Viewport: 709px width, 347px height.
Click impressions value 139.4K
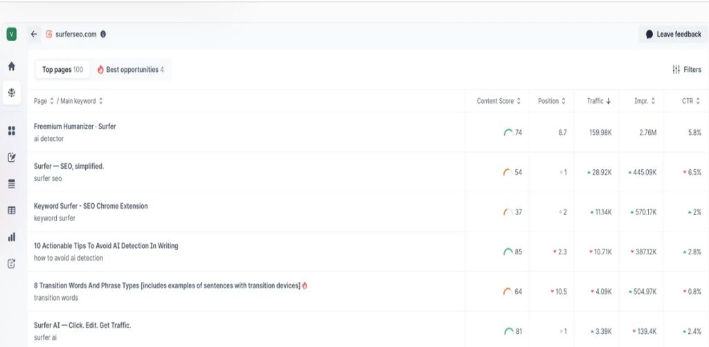pos(647,331)
